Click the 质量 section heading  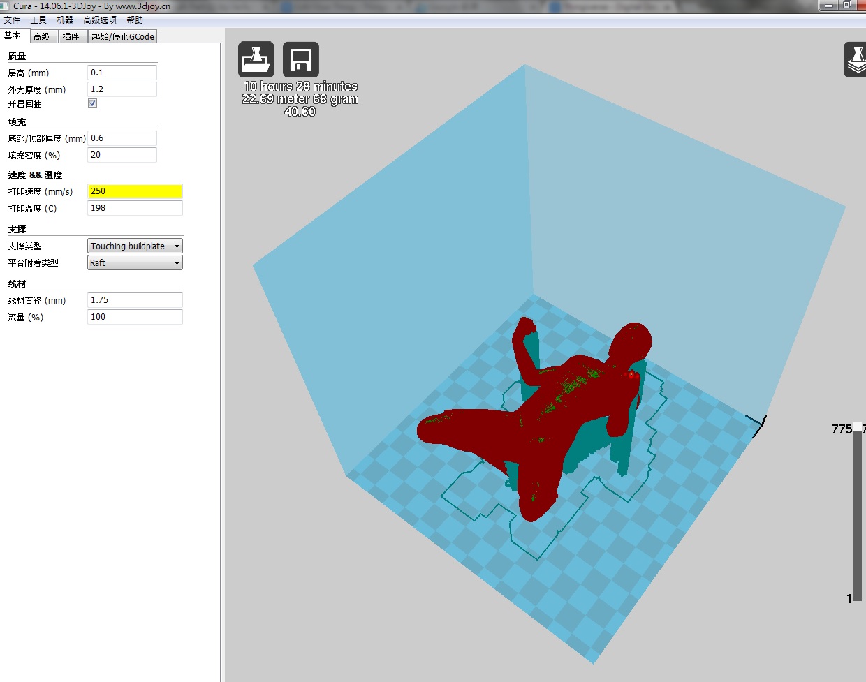(17, 56)
